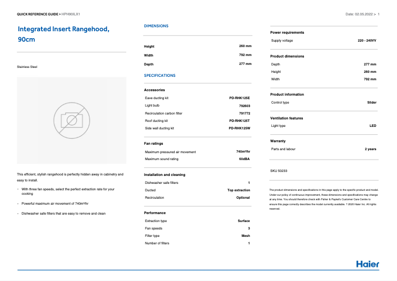Select the 740m³/hr air movement value

click(x=243, y=152)
